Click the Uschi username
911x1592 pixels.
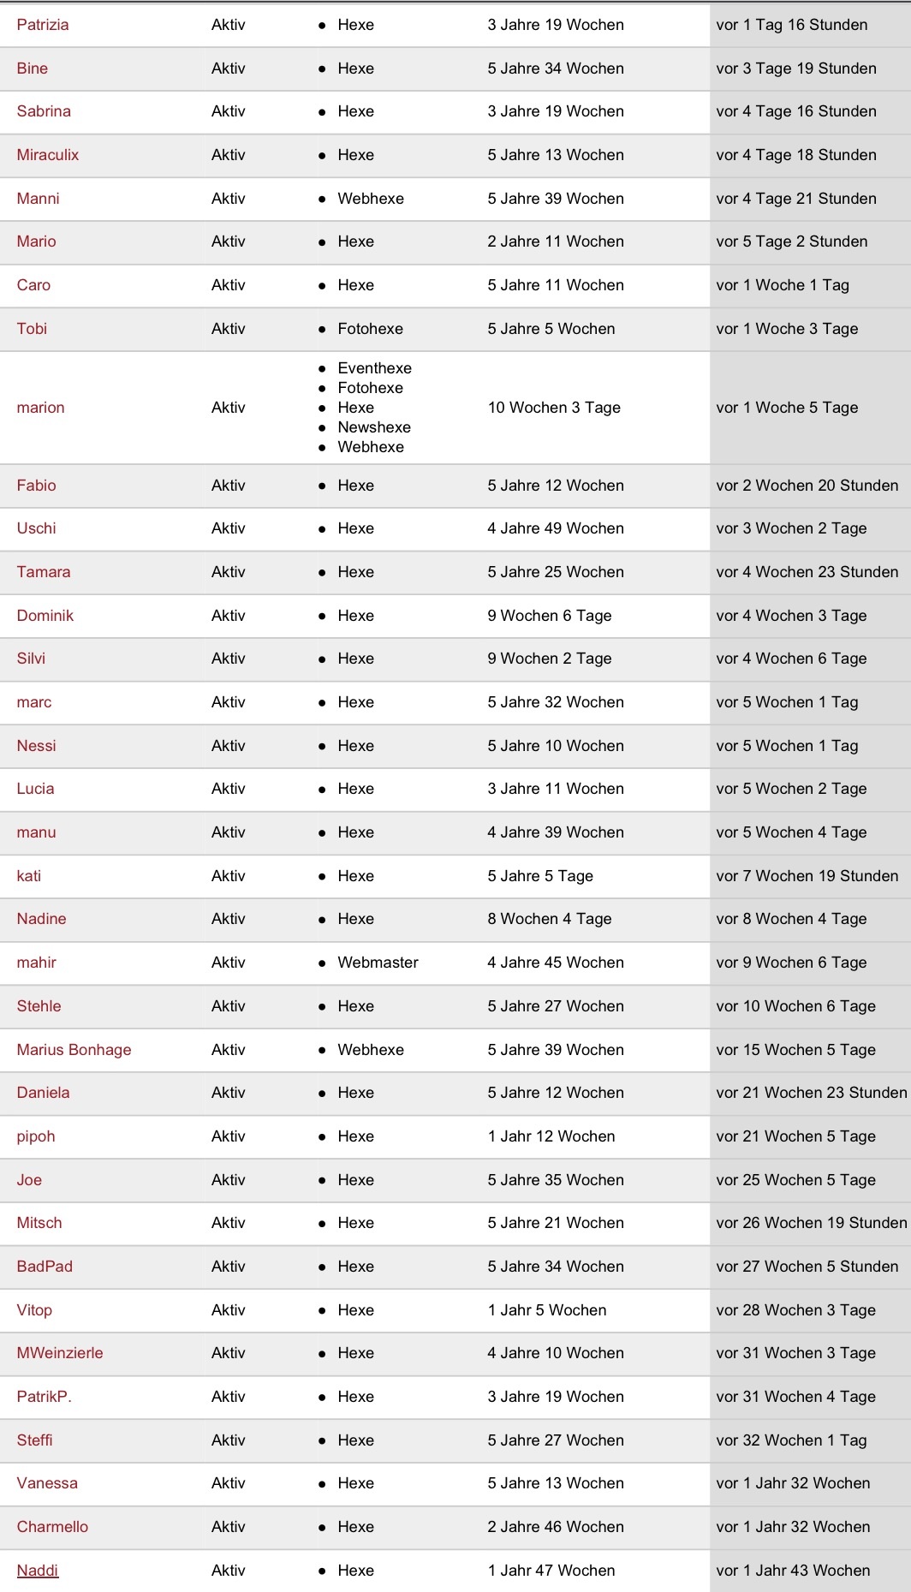[37, 528]
